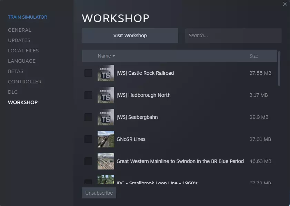
Task: Open the Controller tab
Action: pyautogui.click(x=24, y=82)
